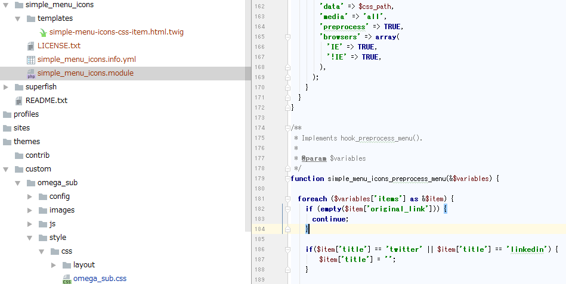The width and height of the screenshot is (566, 284).
Task: Place the cursor on the 'continue;' statement
Action: (x=330, y=219)
